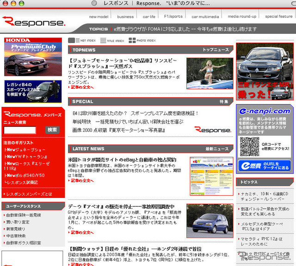Open the New ジュネーブショー link
The image size is (296, 266).
pos(25,150)
